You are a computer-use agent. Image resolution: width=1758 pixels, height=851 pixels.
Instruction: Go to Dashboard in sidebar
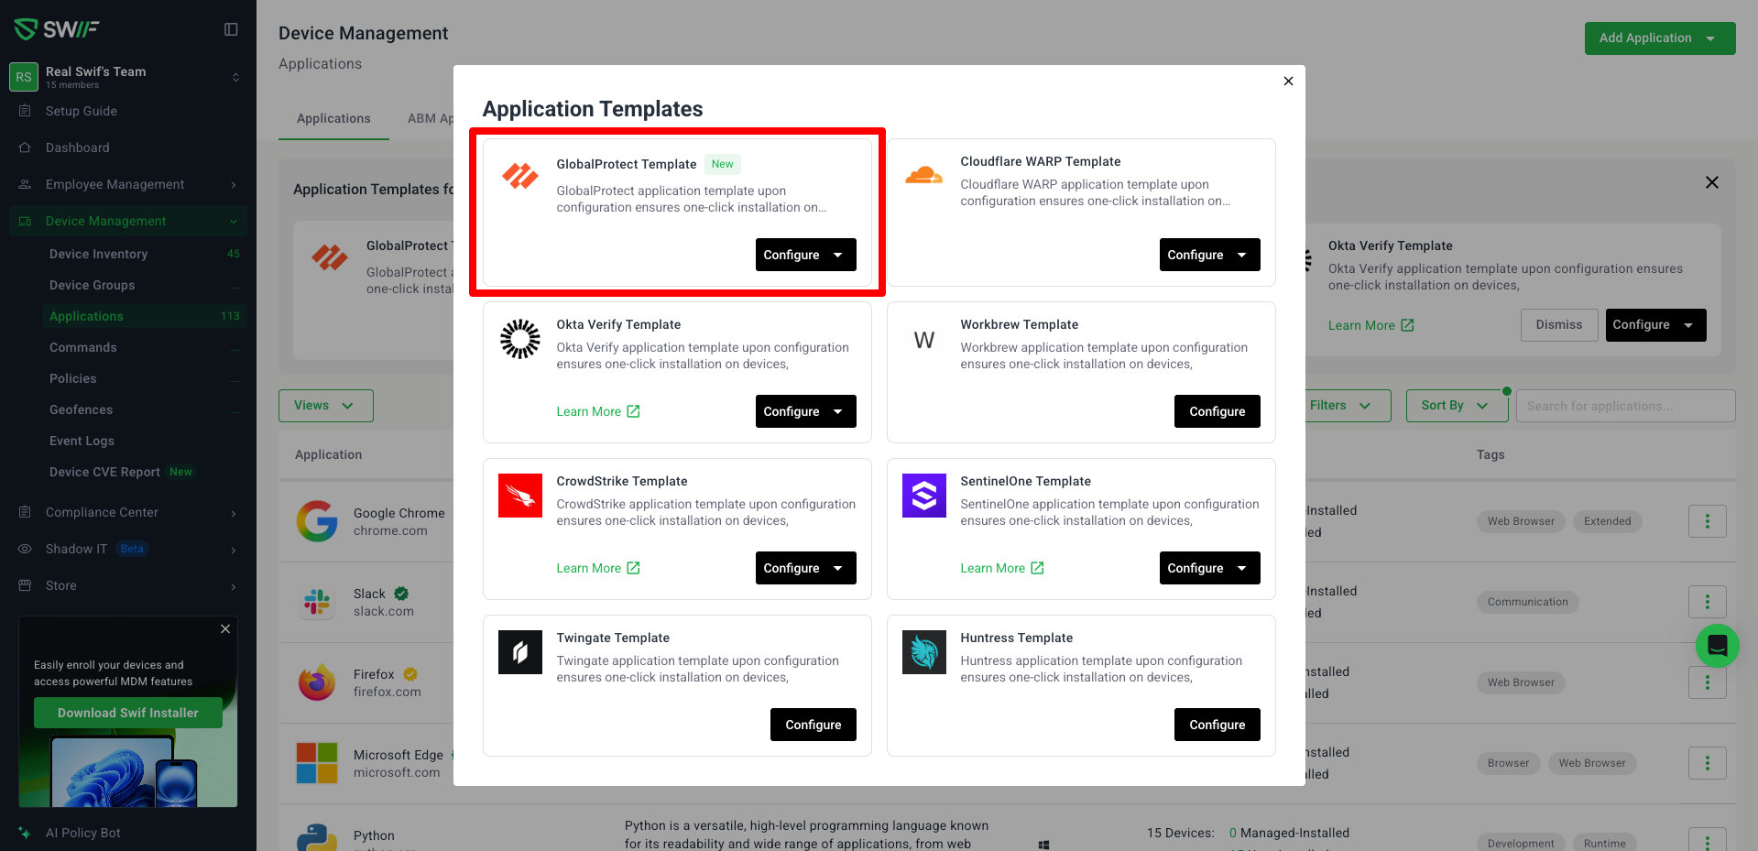[78, 147]
